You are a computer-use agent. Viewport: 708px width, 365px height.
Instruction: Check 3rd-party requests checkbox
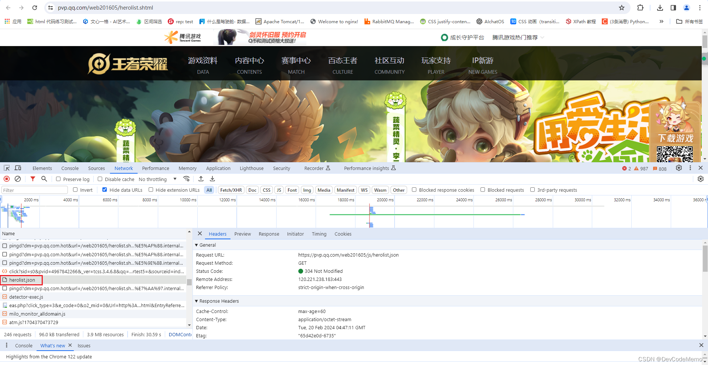point(532,190)
